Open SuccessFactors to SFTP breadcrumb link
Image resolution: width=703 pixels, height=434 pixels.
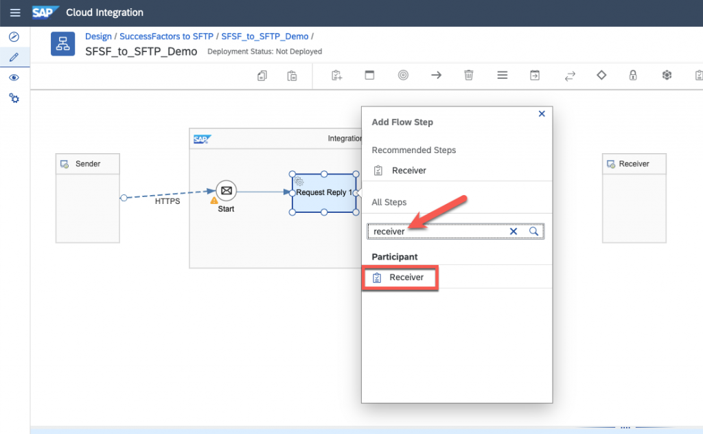click(x=166, y=36)
